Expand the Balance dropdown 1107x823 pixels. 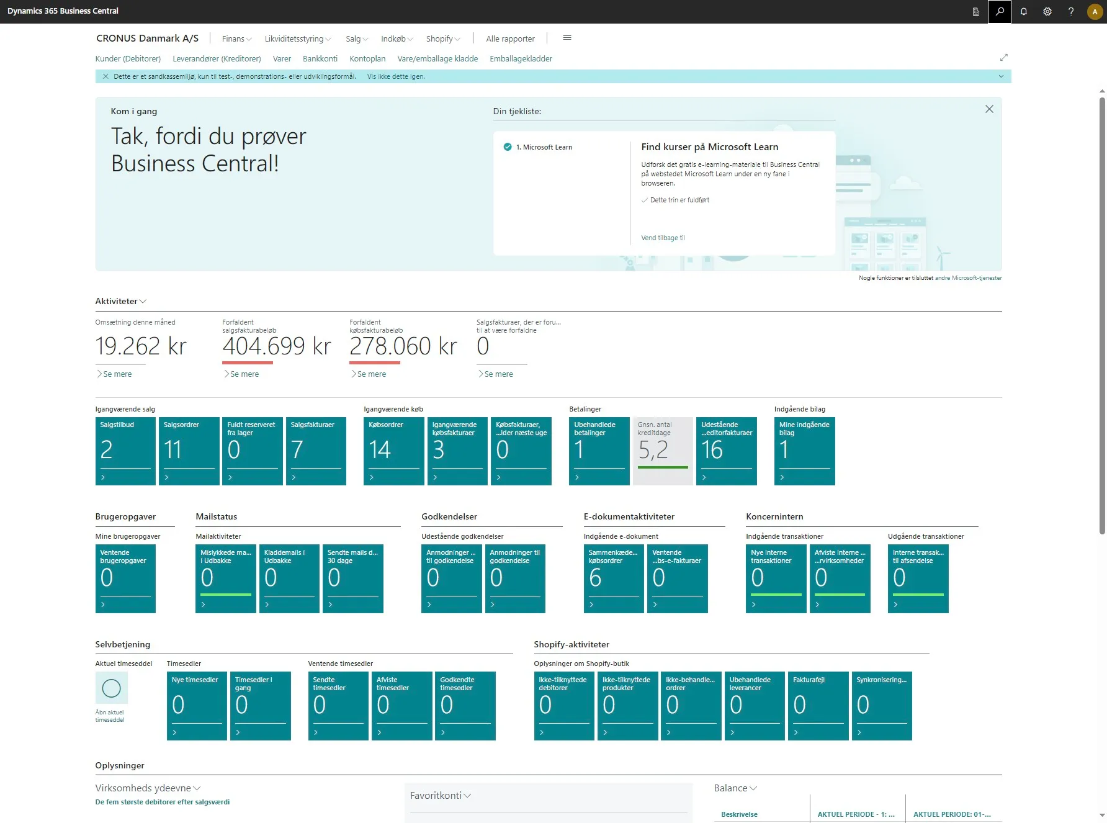point(735,788)
